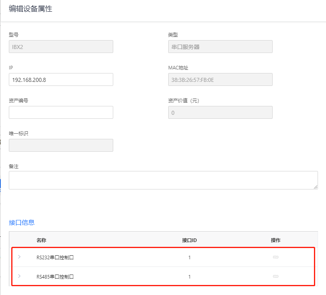The width and height of the screenshot is (326, 295).
Task: Click the 资产价值 (元) field
Action: (220, 112)
